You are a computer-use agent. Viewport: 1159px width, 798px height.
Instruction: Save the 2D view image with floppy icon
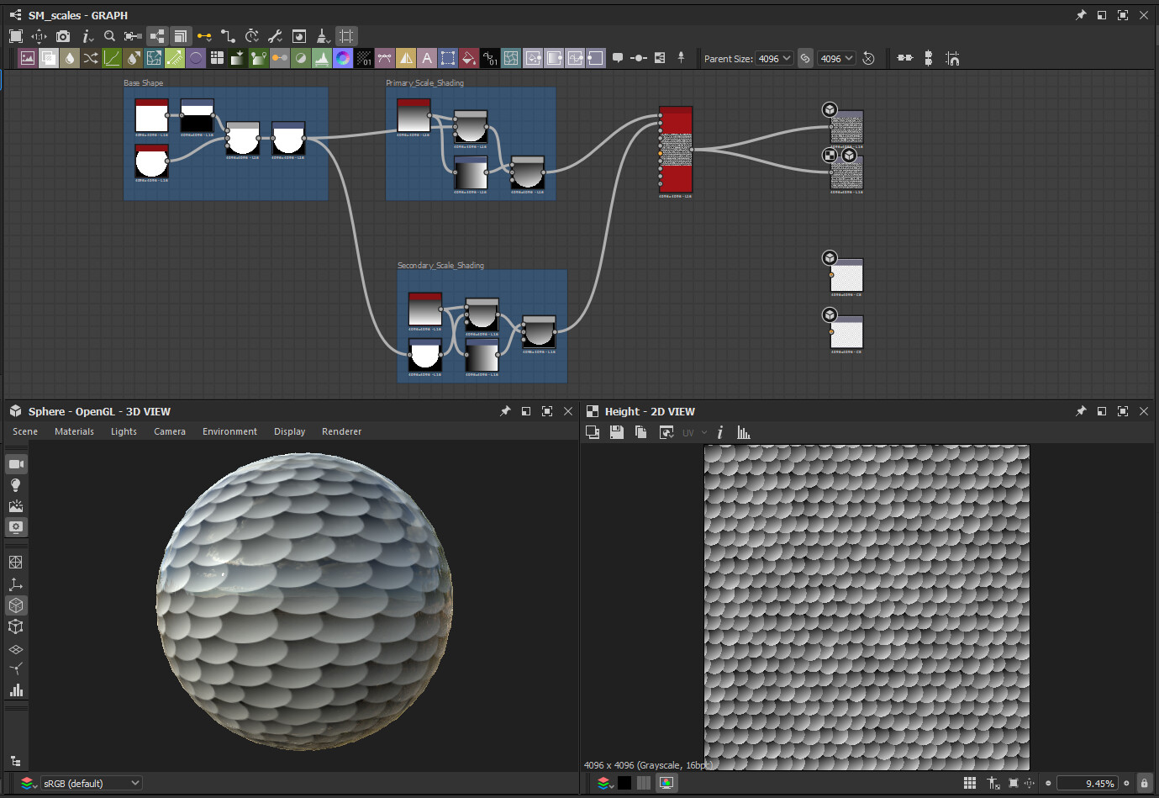(x=617, y=432)
